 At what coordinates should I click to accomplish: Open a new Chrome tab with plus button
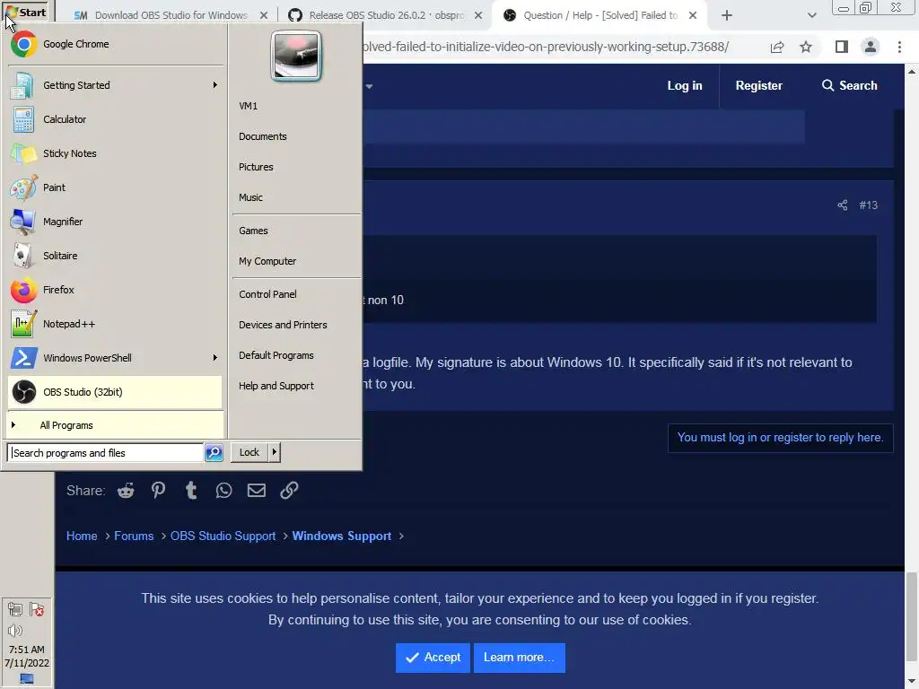coord(727,15)
